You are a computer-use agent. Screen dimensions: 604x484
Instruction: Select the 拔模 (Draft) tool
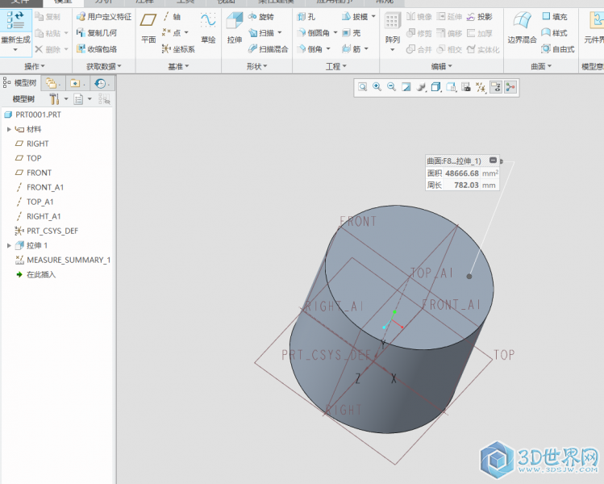click(355, 17)
